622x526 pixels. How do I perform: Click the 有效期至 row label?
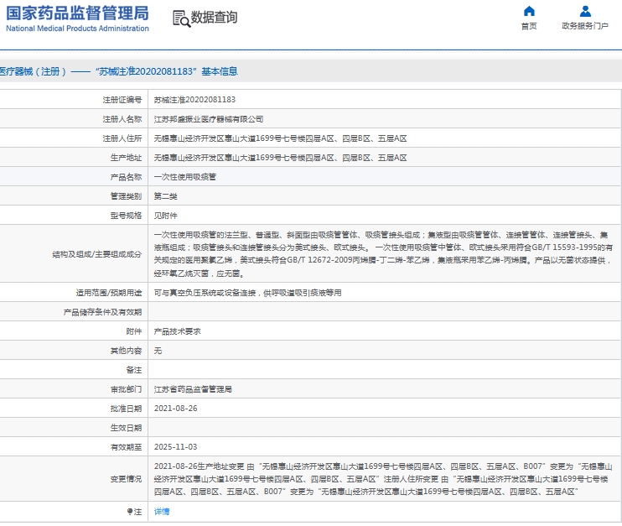pyautogui.click(x=126, y=447)
